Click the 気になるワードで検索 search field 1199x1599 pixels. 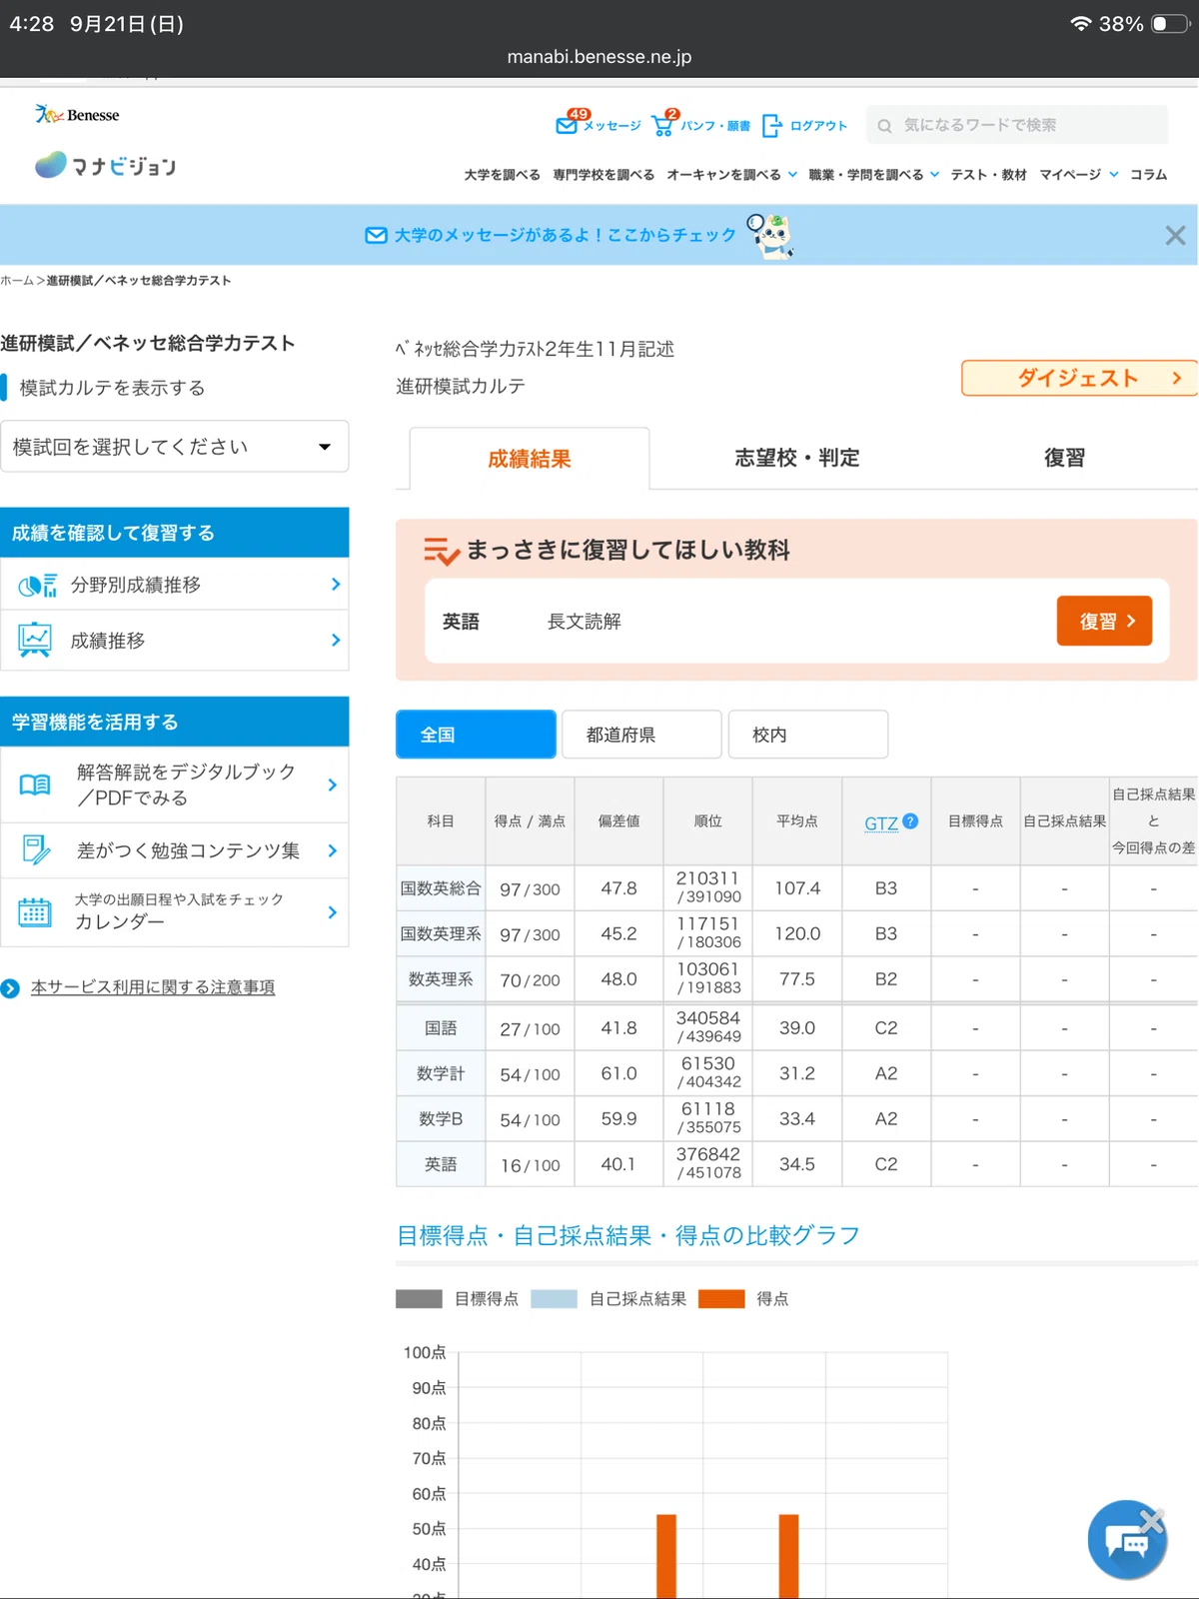(x=1016, y=125)
